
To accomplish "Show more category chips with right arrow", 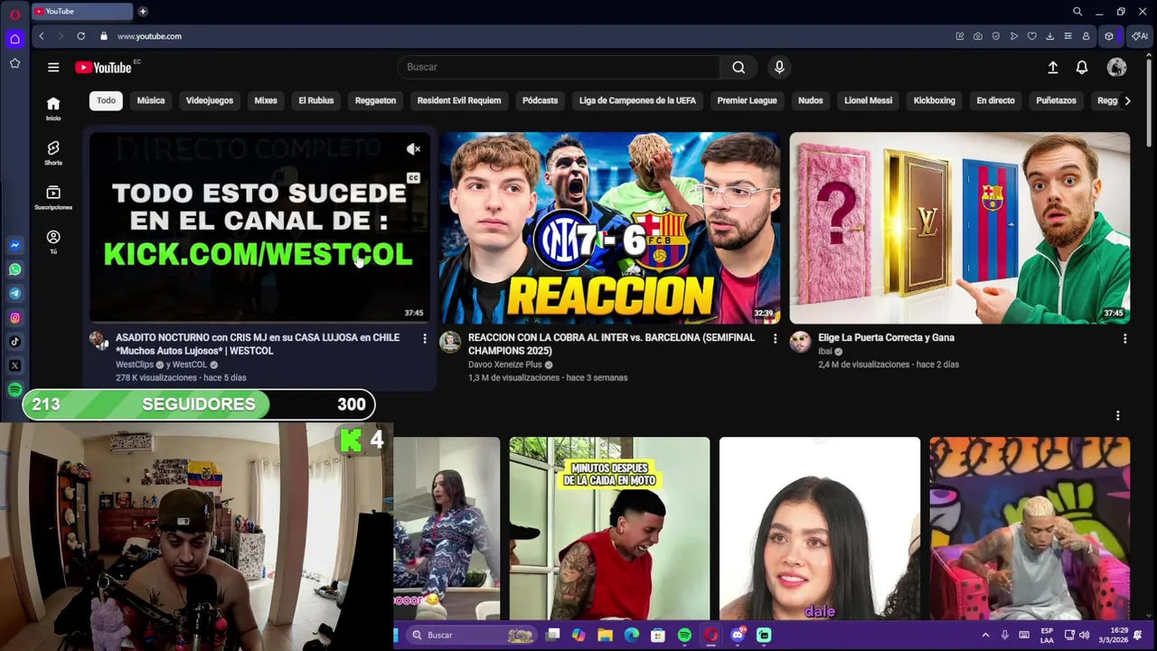I will coord(1127,100).
